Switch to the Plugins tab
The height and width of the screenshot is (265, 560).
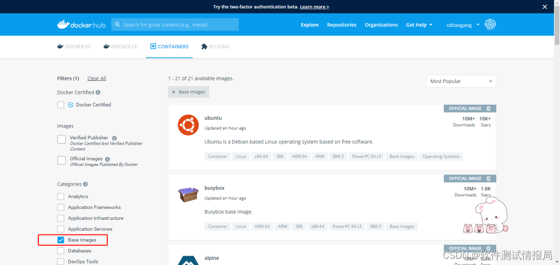(215, 47)
